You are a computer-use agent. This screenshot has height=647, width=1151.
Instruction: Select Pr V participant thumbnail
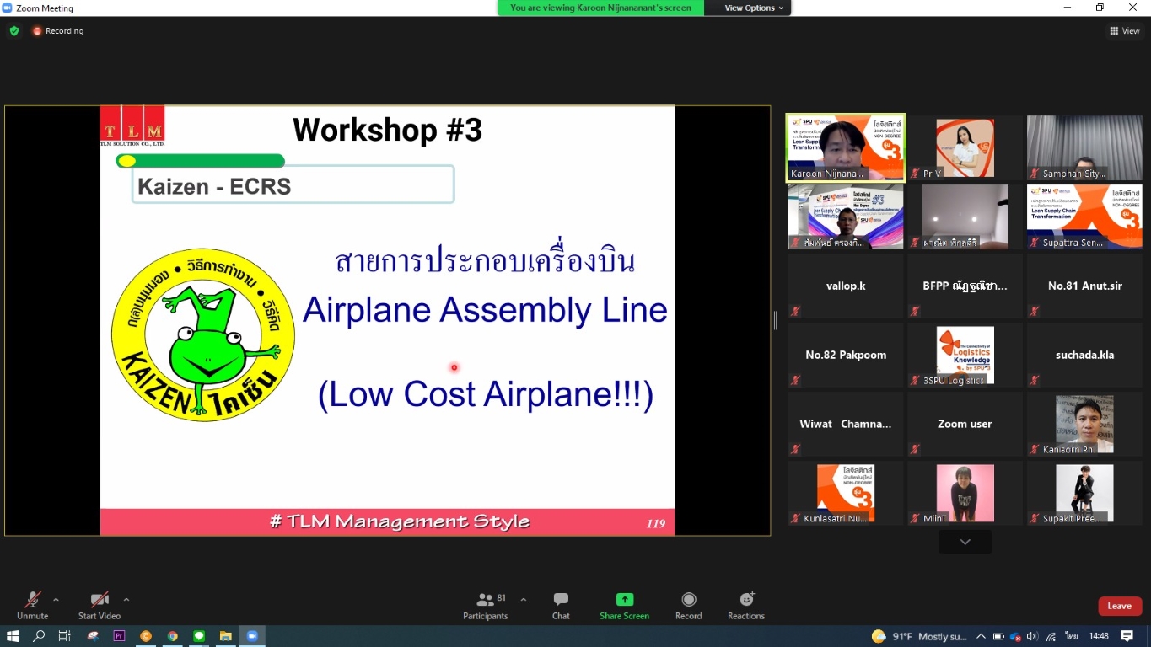coord(965,148)
